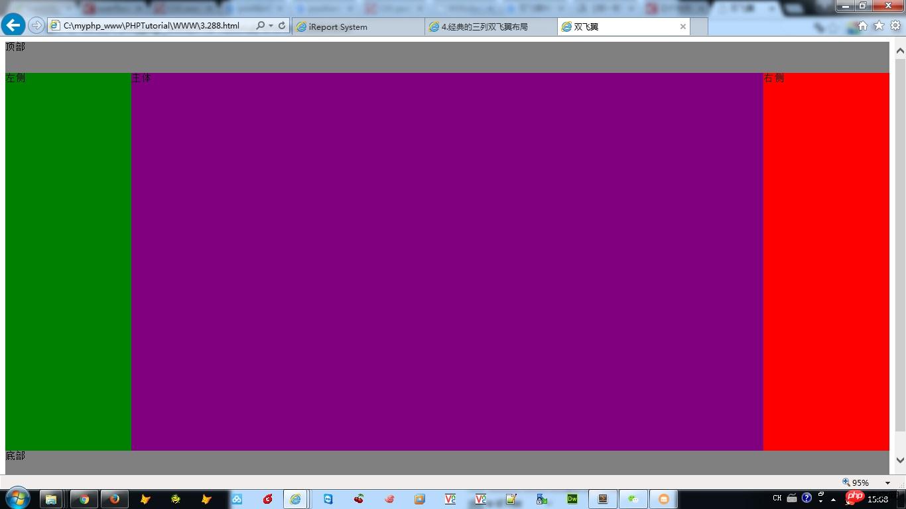Click the 底部 footer text
This screenshot has height=509, width=906.
[x=15, y=456]
